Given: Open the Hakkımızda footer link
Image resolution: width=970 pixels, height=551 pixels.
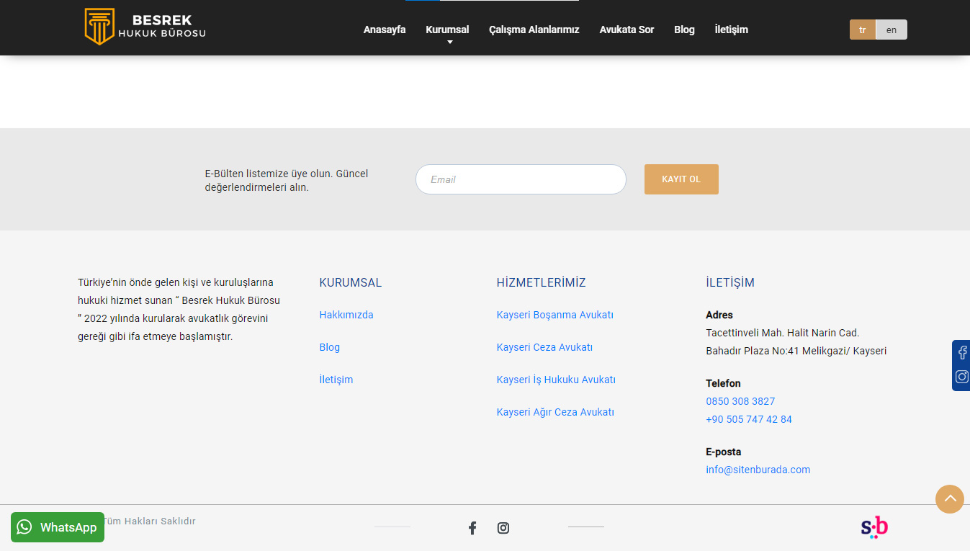Looking at the screenshot, I should (x=346, y=315).
